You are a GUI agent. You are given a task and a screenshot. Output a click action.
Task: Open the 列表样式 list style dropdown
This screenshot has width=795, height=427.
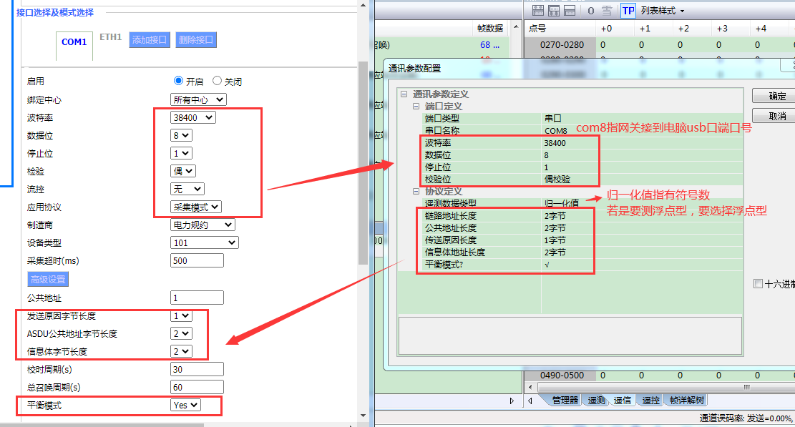[663, 11]
